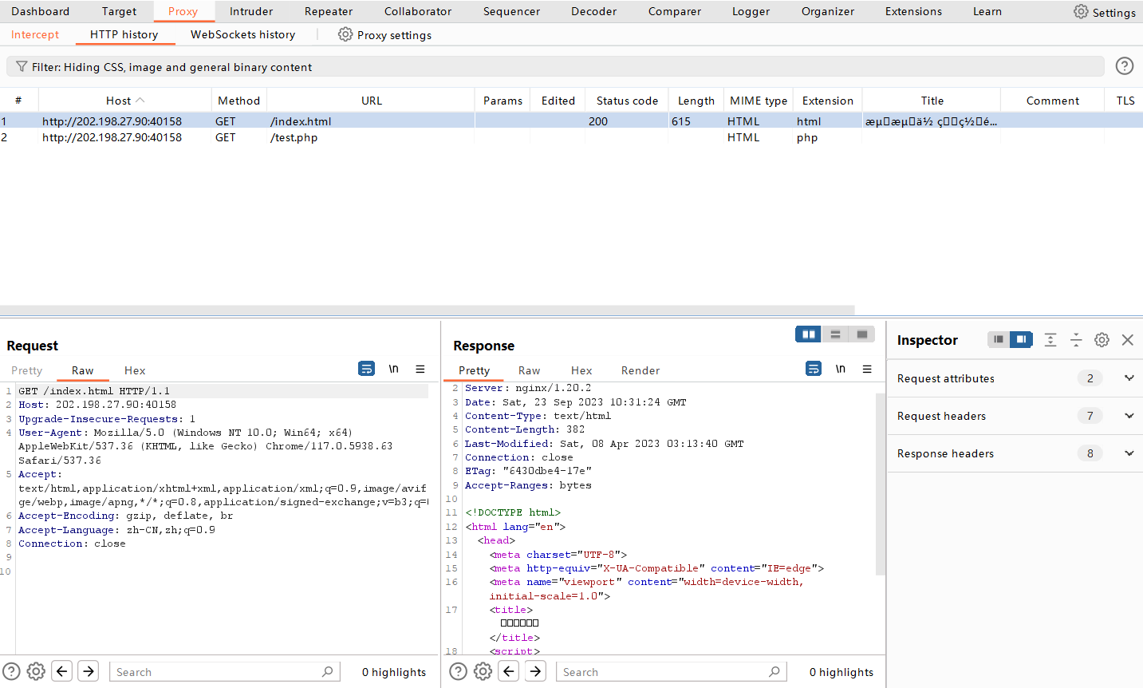Select the combined tabbed layout view

tap(861, 334)
